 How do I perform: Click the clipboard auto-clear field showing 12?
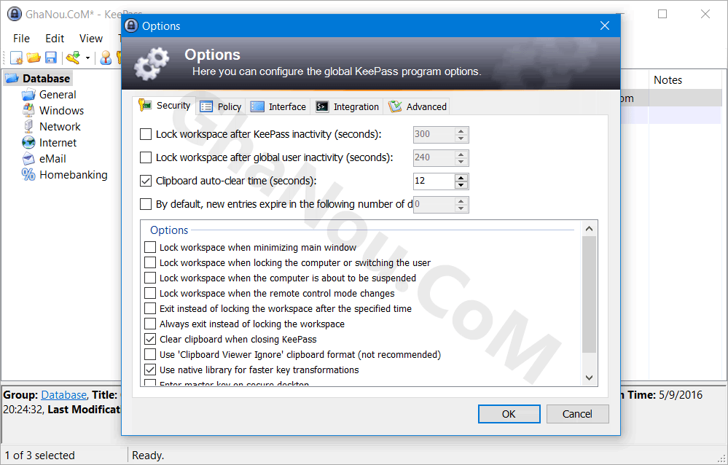[434, 181]
